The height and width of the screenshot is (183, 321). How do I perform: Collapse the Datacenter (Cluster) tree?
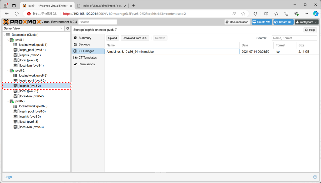tap(5, 35)
